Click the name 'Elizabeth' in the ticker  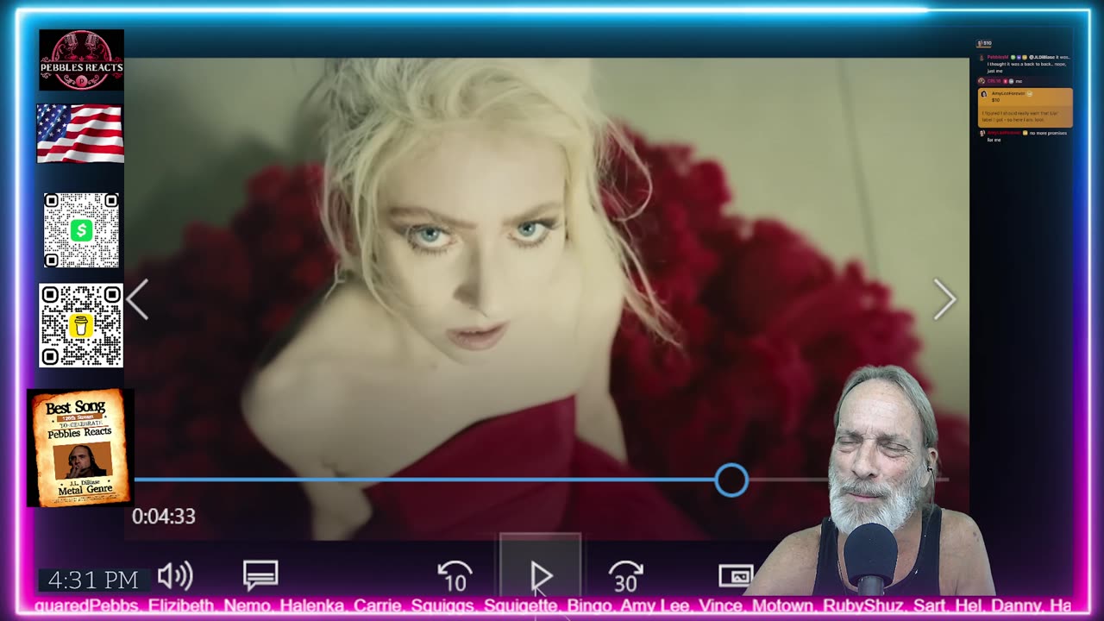point(181,605)
